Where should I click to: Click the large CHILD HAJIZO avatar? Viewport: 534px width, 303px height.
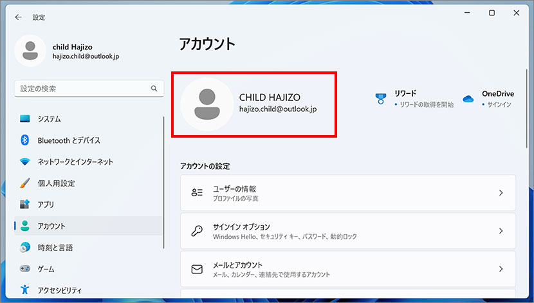[207, 104]
